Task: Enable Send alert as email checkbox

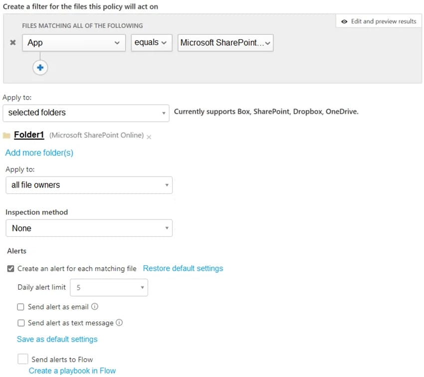Action: point(20,307)
